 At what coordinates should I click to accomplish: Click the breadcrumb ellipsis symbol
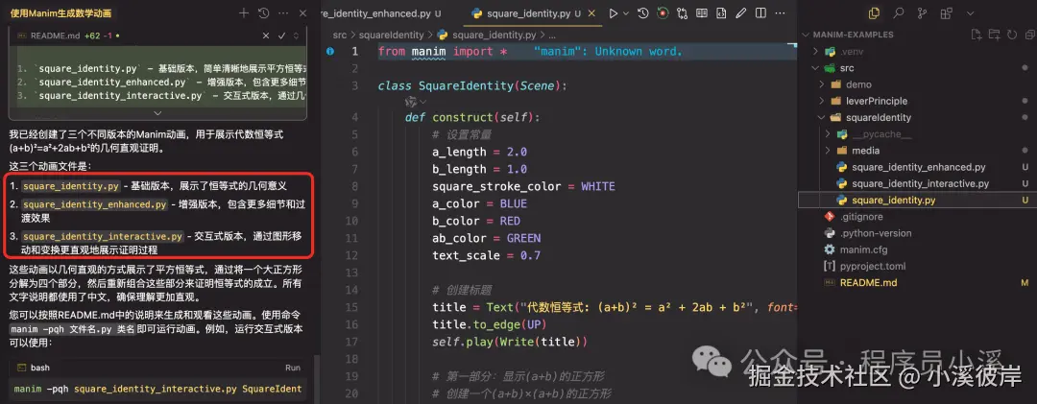[552, 36]
